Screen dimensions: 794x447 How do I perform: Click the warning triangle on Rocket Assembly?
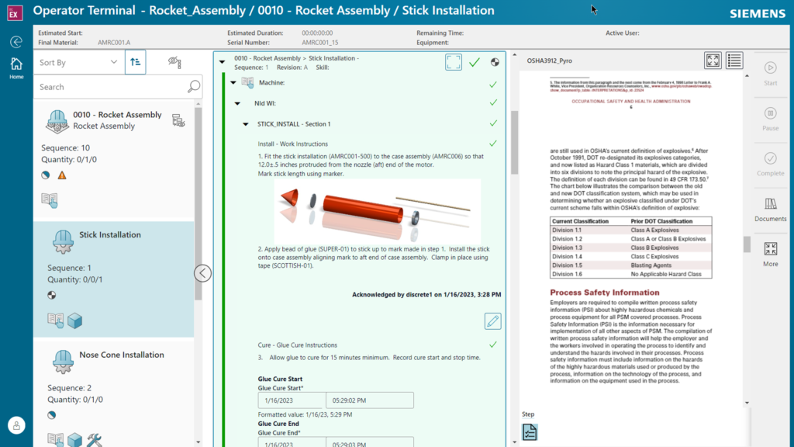click(62, 175)
